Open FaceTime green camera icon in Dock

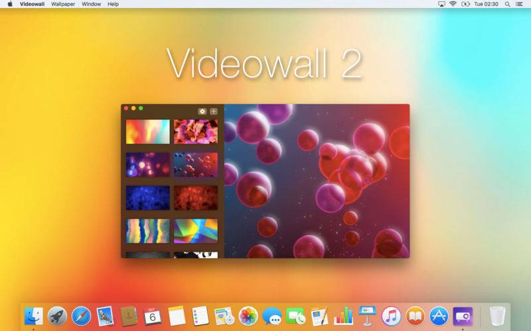(295, 316)
